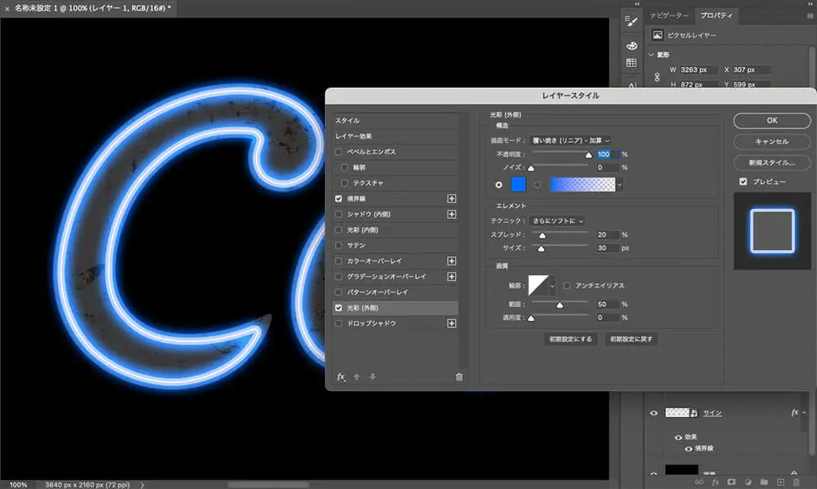Click the link icon between W and H
This screenshot has height=489, width=817.
(x=658, y=77)
